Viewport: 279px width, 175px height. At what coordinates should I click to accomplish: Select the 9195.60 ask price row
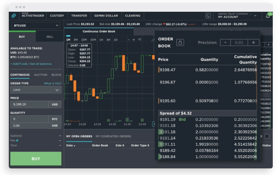point(208,101)
